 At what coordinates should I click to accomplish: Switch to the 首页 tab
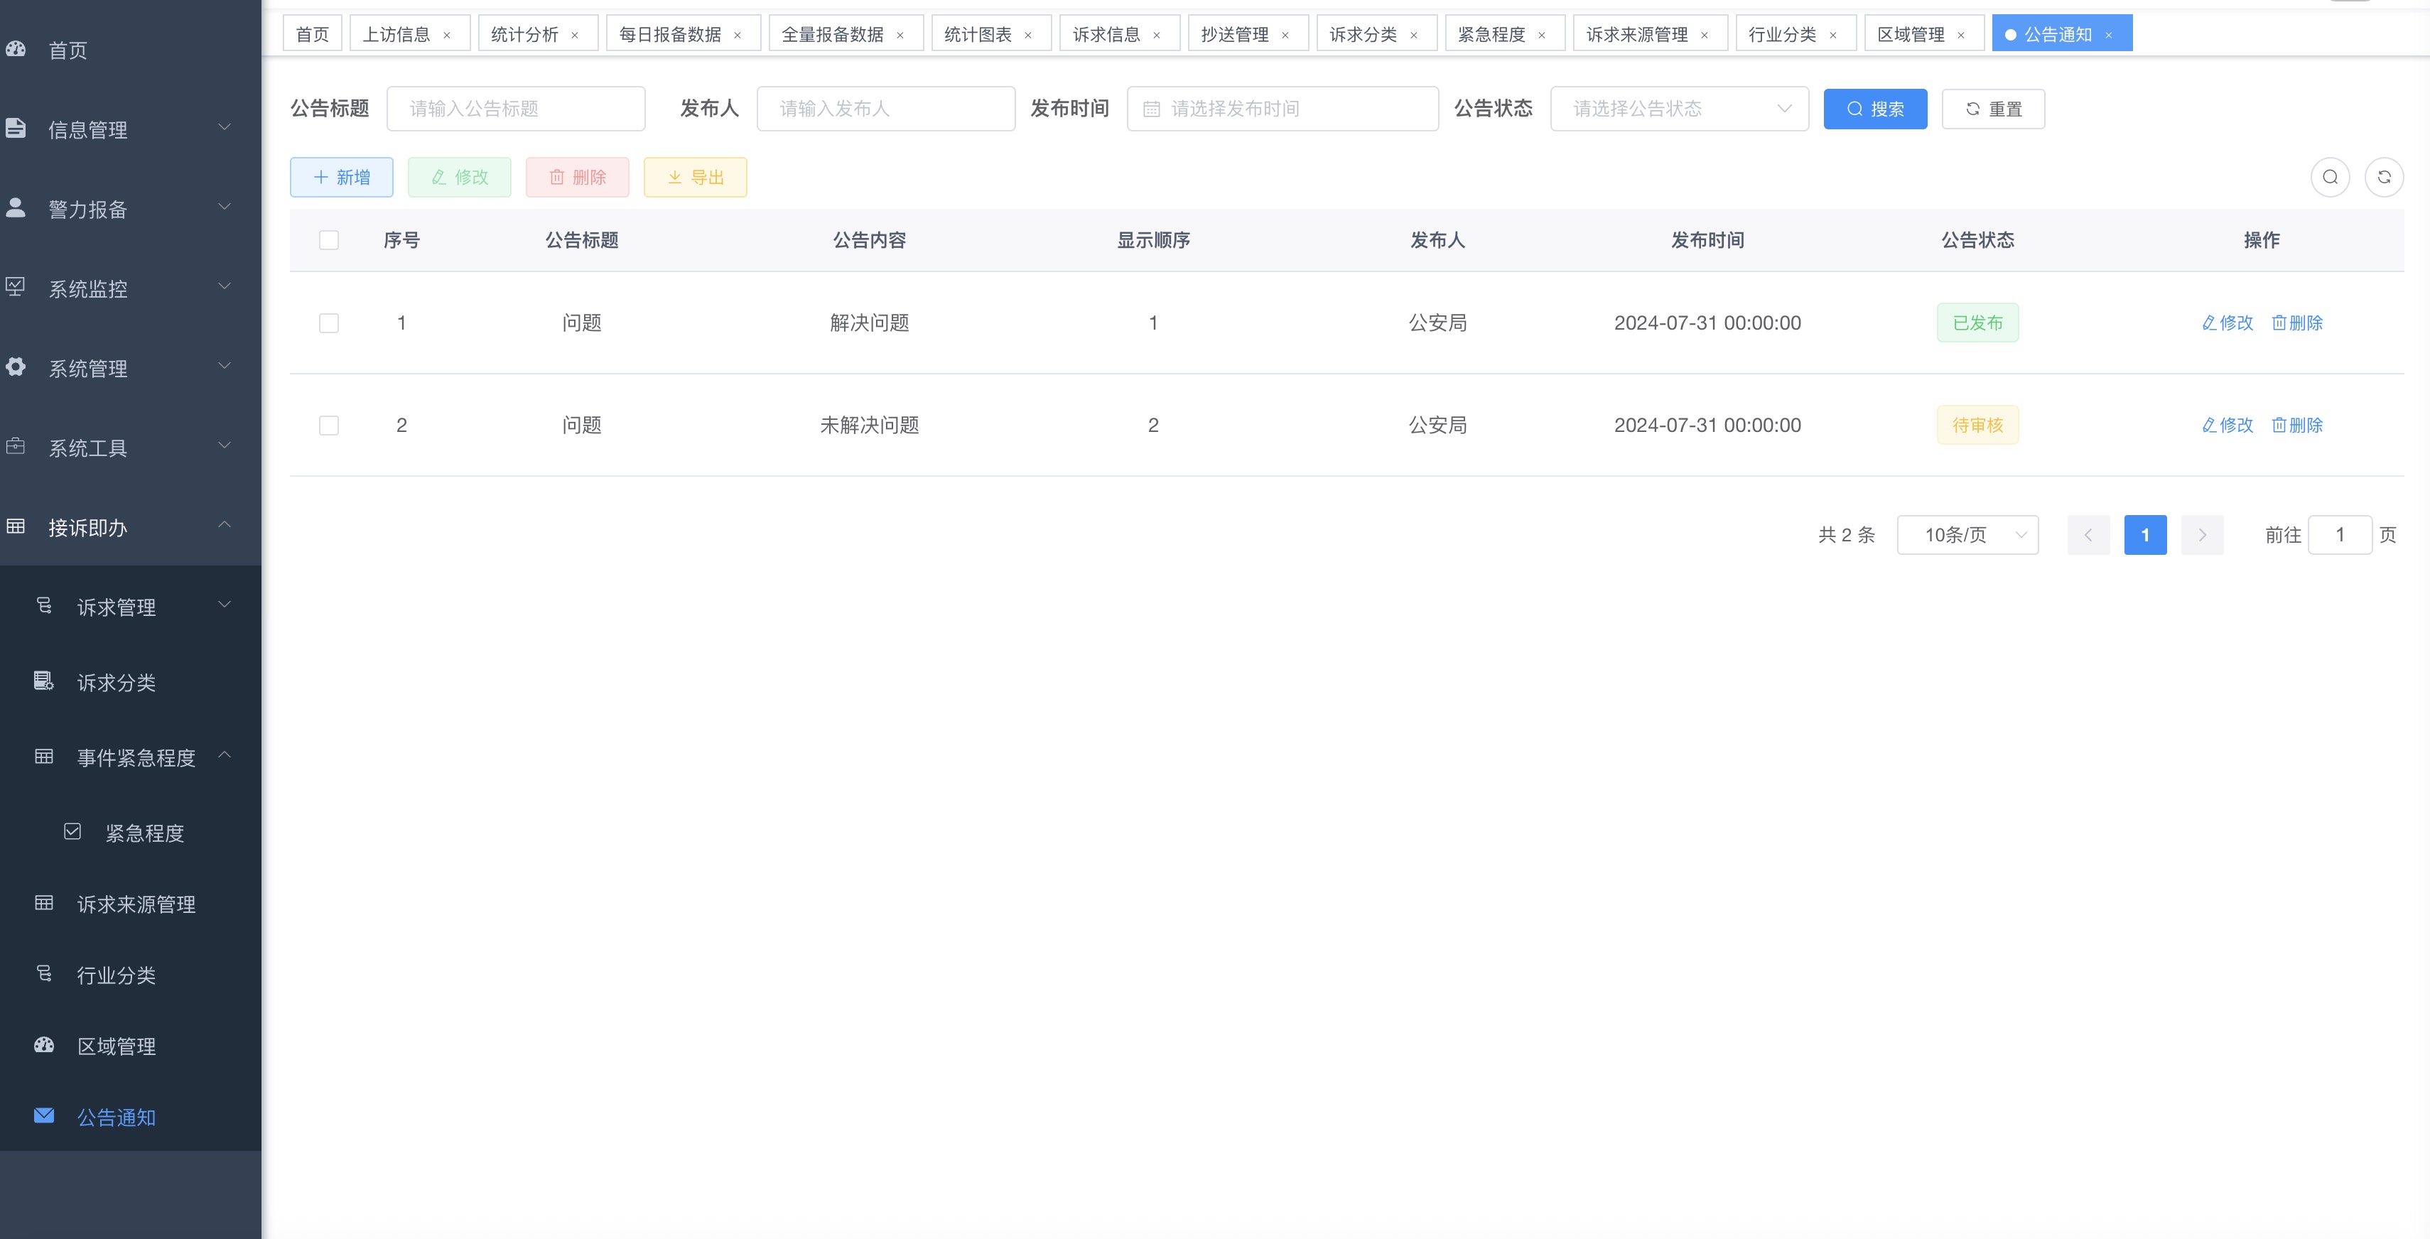(x=312, y=35)
